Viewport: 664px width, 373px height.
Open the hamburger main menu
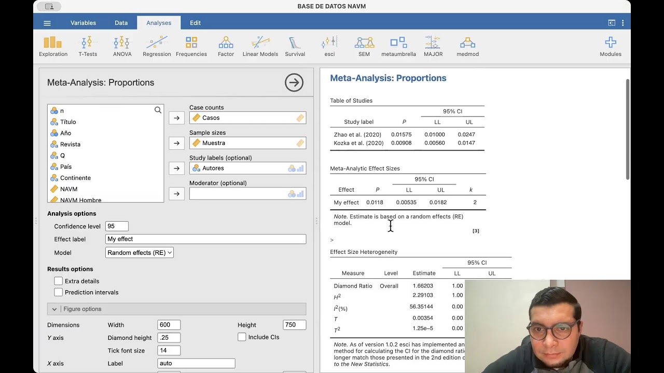coord(47,23)
